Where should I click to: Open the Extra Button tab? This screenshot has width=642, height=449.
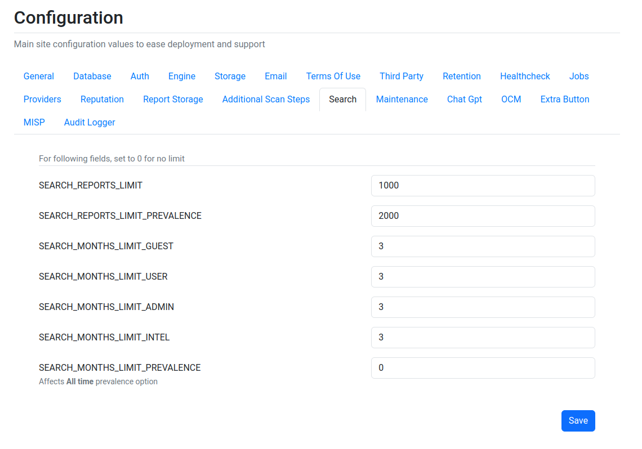tap(565, 100)
